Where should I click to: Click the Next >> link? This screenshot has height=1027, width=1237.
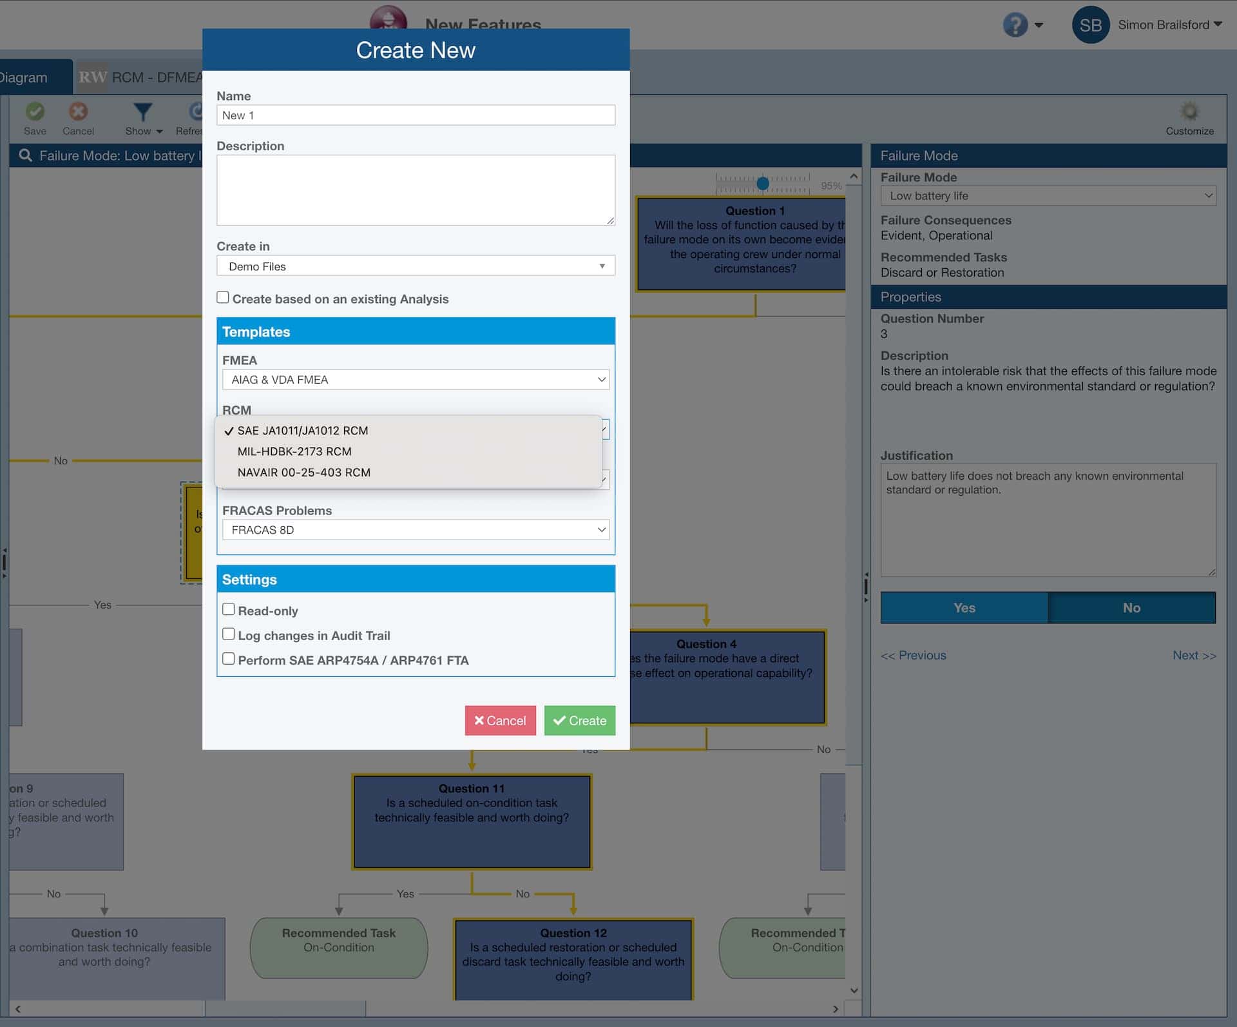pyautogui.click(x=1194, y=655)
